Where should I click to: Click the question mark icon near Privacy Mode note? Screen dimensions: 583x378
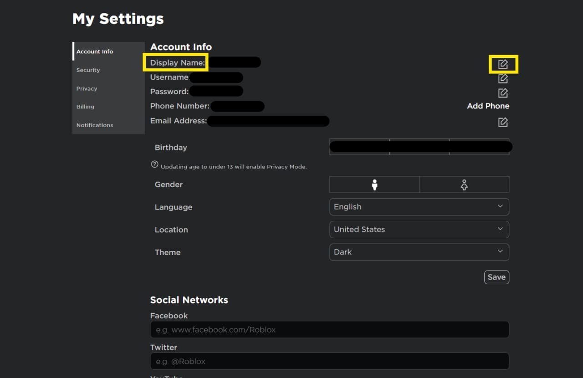154,164
